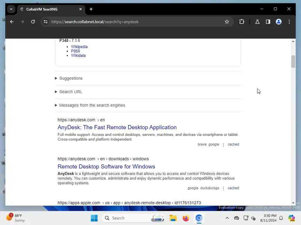The image size is (301, 225).
Task: Open the network status tray icon
Action: pos(246,218)
